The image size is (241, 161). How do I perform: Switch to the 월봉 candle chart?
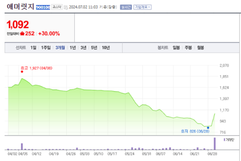tap(200, 48)
